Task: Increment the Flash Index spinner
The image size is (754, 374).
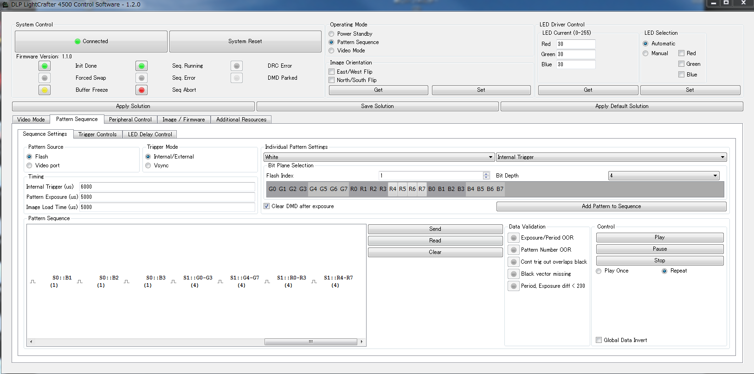Action: [x=486, y=174]
